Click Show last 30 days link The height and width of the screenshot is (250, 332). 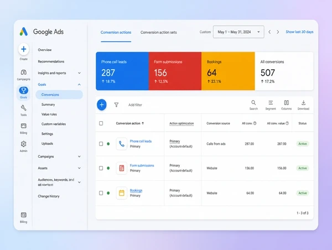click(x=299, y=32)
